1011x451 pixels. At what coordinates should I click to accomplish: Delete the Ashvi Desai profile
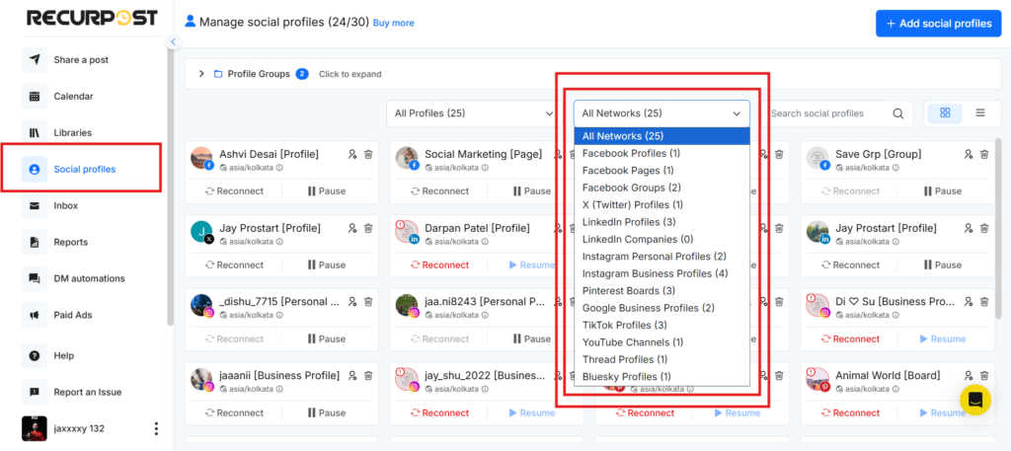[x=368, y=154]
